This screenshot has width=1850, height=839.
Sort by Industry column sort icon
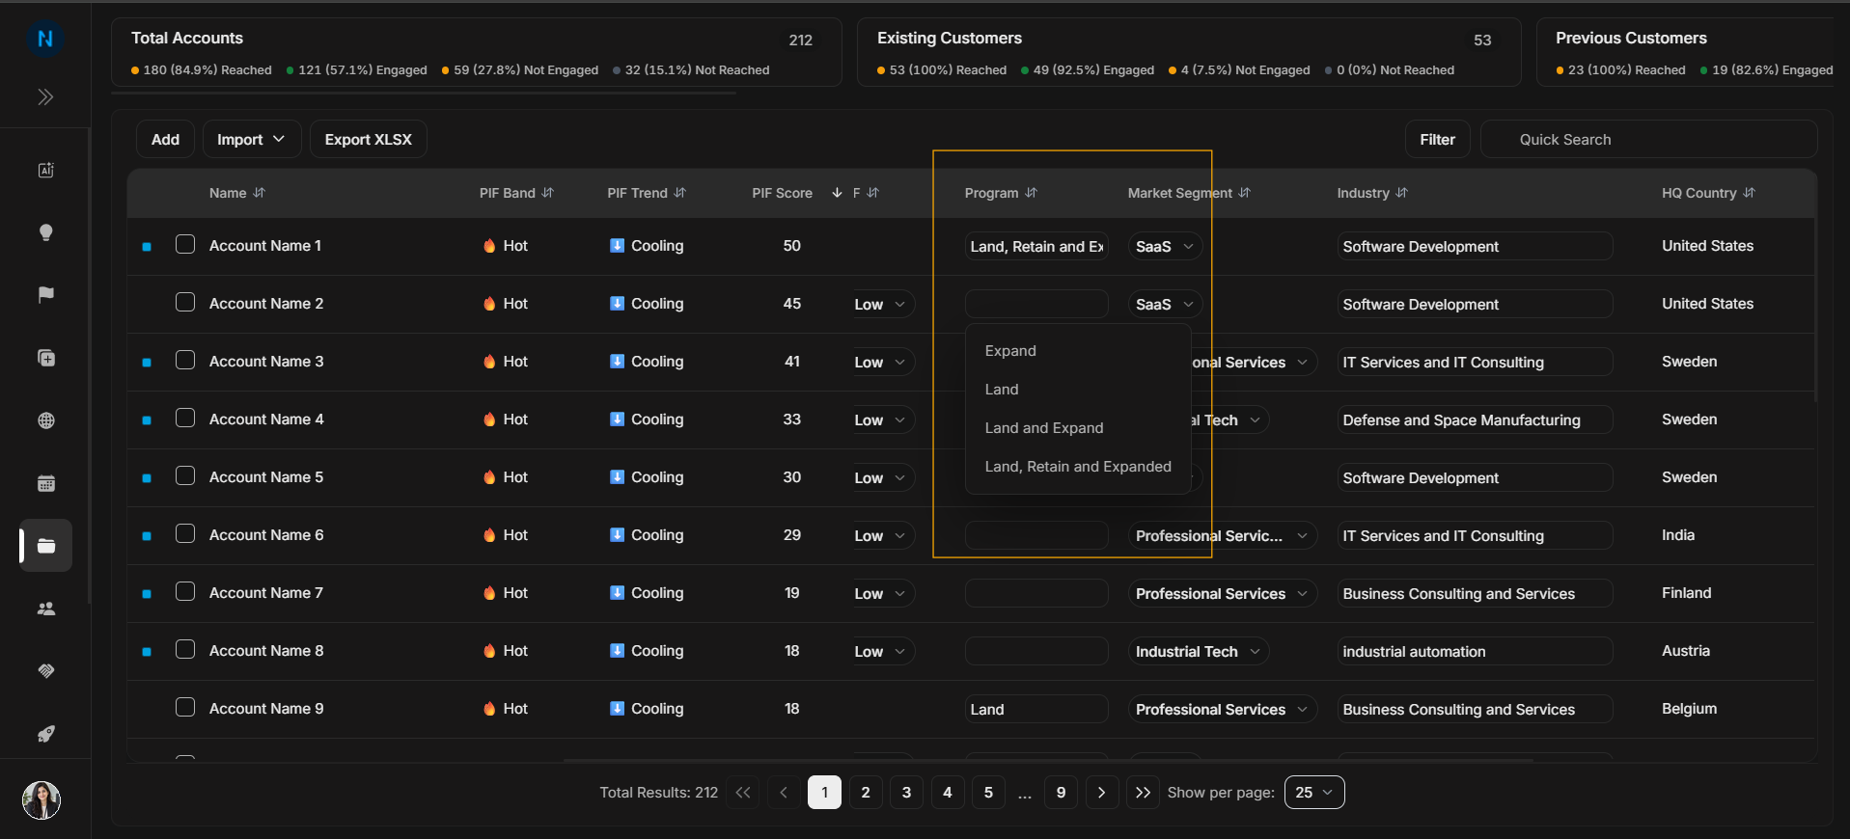coord(1402,193)
